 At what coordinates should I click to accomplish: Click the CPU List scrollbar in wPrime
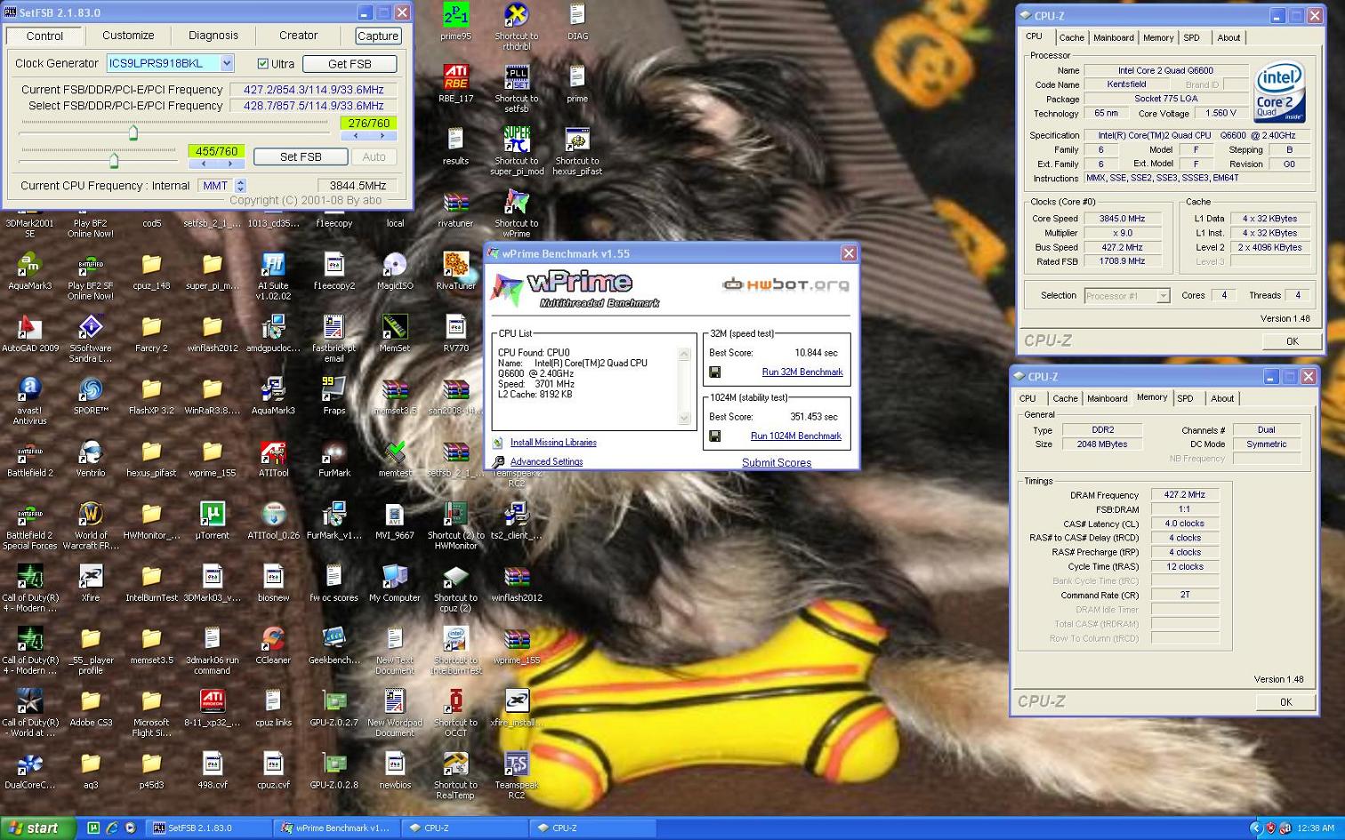(684, 386)
